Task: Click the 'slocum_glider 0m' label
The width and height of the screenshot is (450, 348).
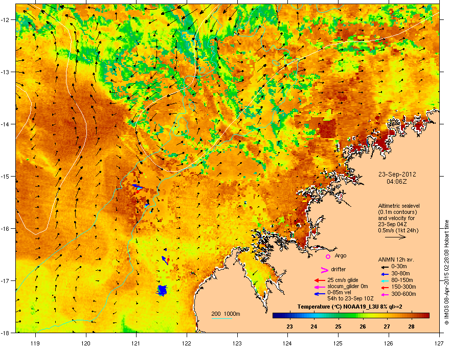Action: coord(348,287)
